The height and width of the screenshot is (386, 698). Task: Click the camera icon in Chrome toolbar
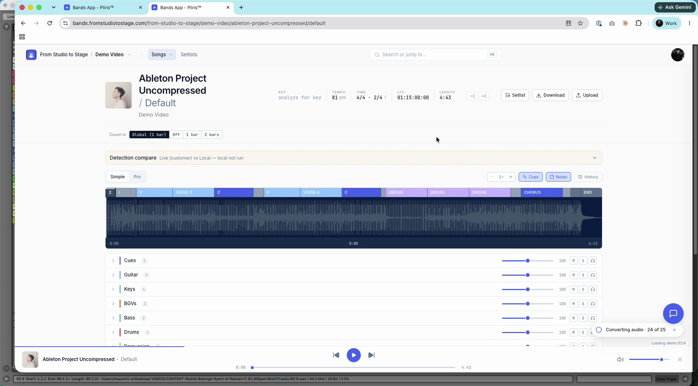click(x=612, y=23)
